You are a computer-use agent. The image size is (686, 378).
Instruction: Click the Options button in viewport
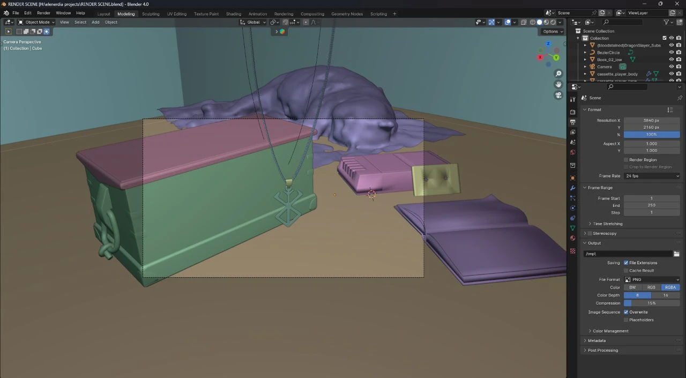[552, 31]
